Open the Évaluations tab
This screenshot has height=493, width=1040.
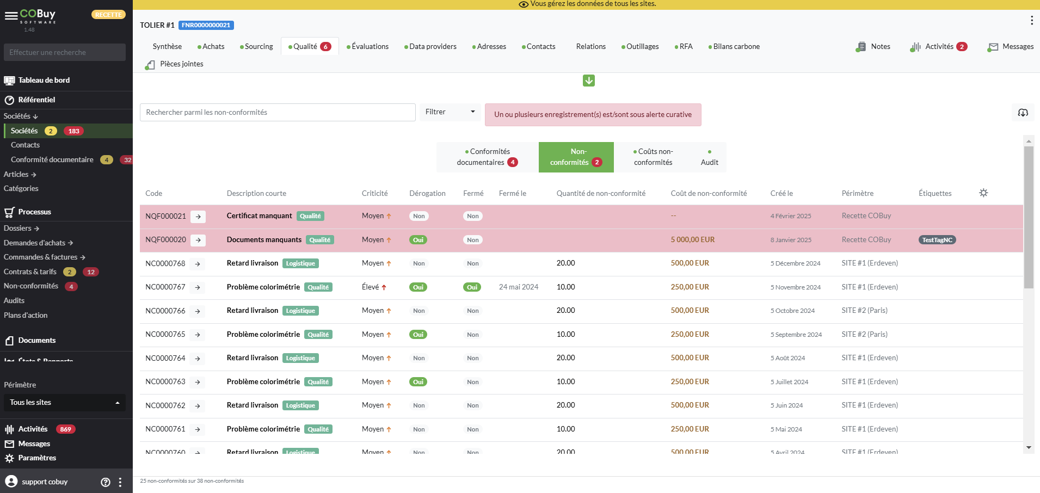(368, 47)
